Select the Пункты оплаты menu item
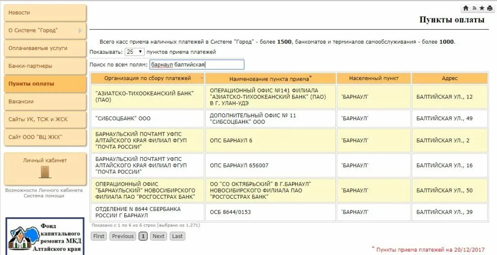Viewport: 497px width, 255px height. click(45, 84)
